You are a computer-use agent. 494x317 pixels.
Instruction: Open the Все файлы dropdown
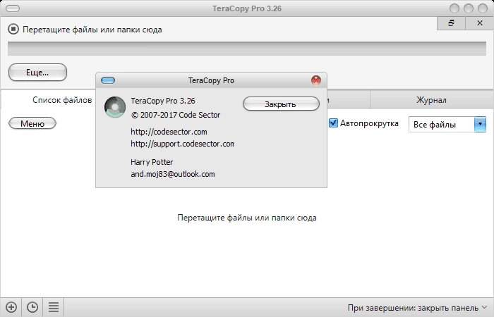tap(447, 125)
